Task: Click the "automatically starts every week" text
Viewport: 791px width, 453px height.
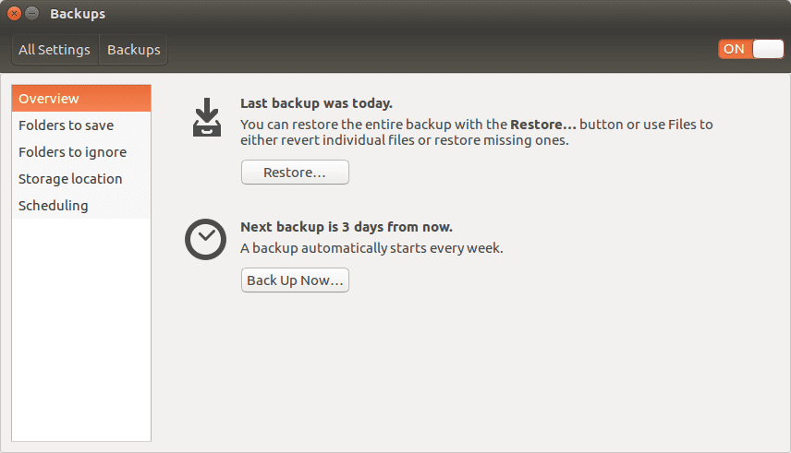Action: tap(371, 248)
